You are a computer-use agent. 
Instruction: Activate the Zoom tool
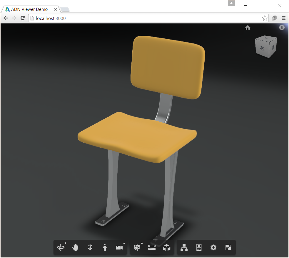pos(90,247)
